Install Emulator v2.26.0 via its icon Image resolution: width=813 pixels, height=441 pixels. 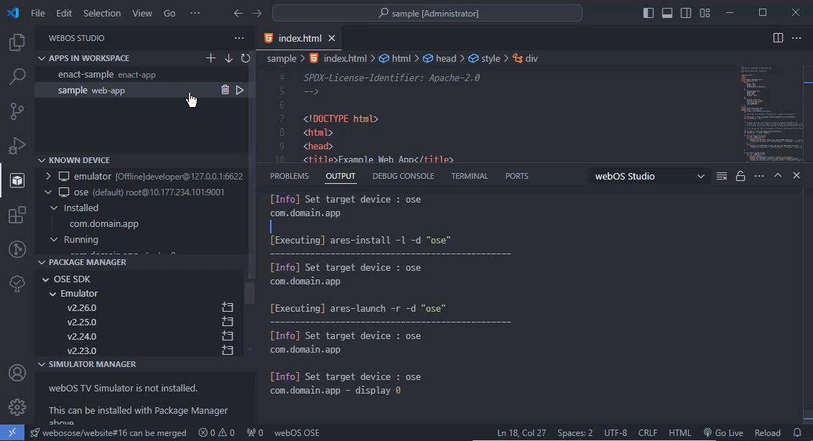coord(227,307)
